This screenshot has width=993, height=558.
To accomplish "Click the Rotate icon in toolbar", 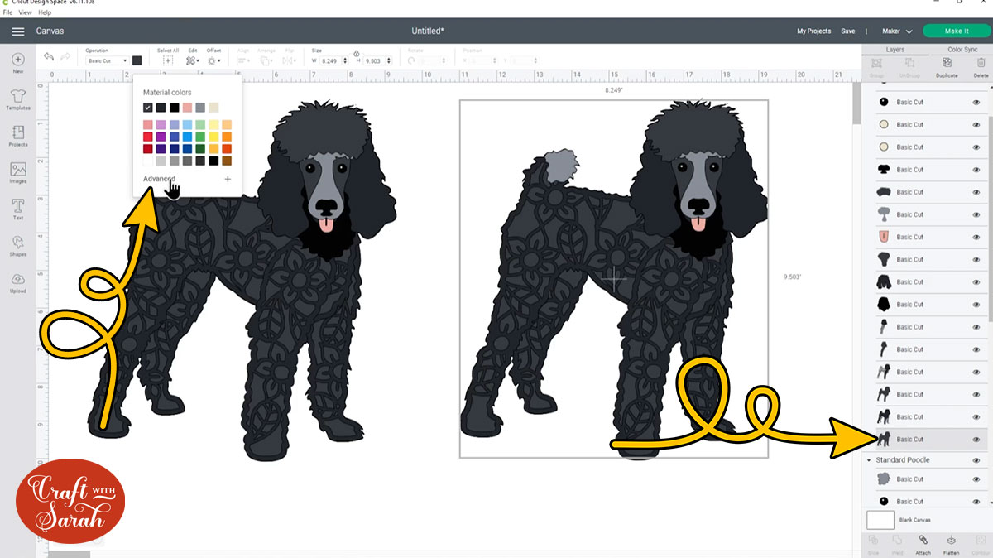I will coord(412,60).
